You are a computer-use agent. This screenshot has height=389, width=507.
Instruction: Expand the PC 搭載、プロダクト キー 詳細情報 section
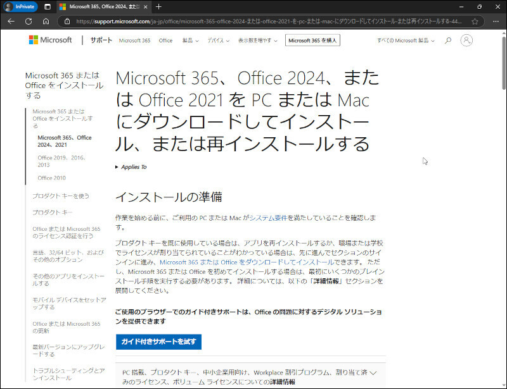click(x=250, y=376)
